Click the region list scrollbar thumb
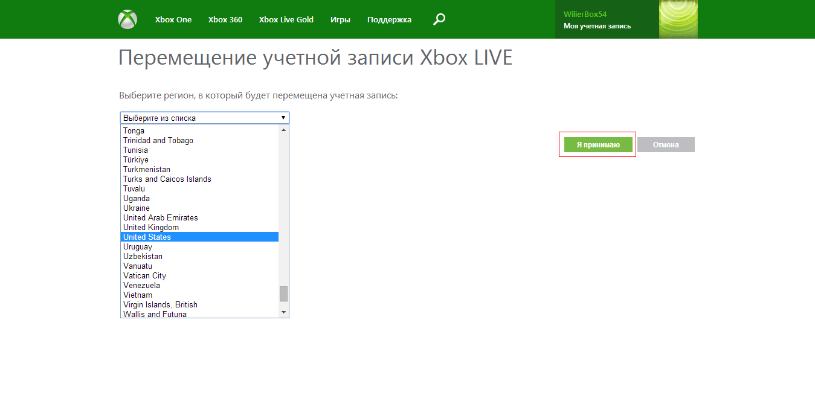Image resolution: width=815 pixels, height=398 pixels. coord(283,294)
